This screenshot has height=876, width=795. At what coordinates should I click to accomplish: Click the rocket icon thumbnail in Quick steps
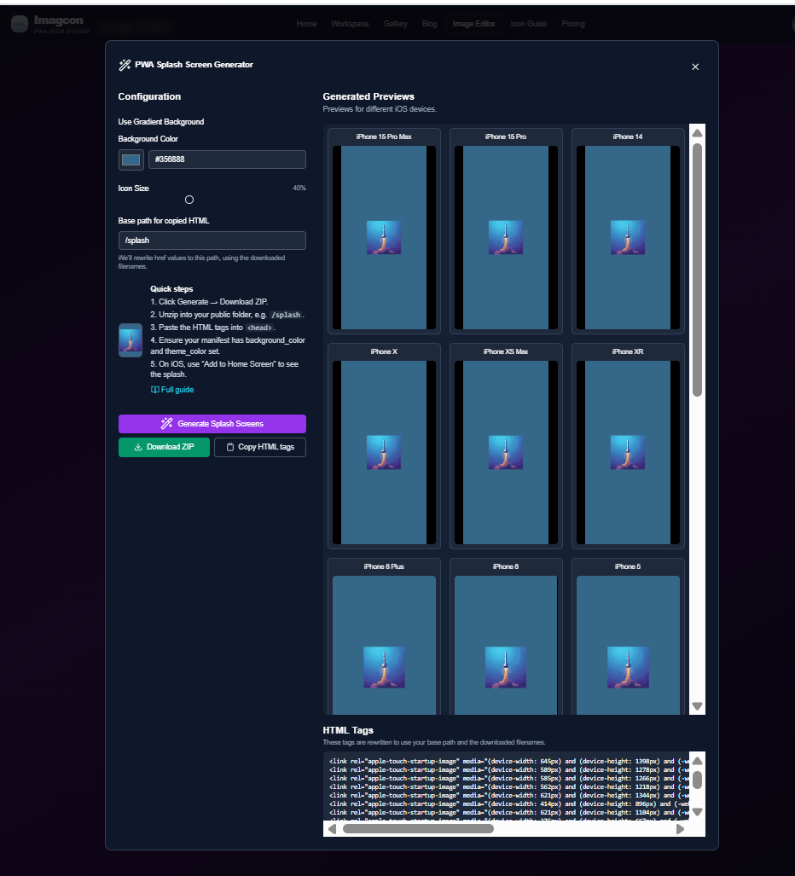coord(130,339)
